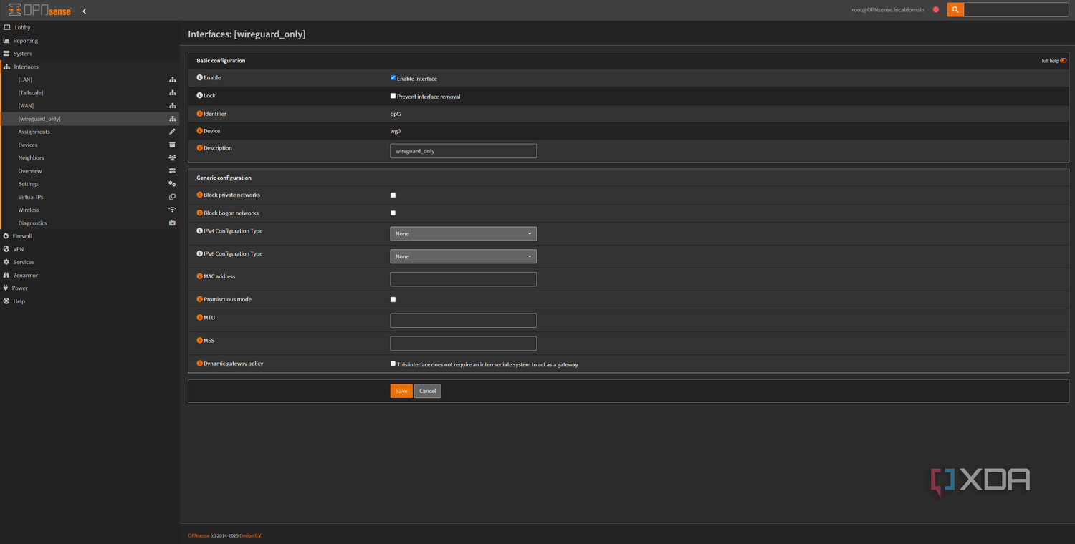Click the help icon next to MAC address

pyautogui.click(x=200, y=276)
